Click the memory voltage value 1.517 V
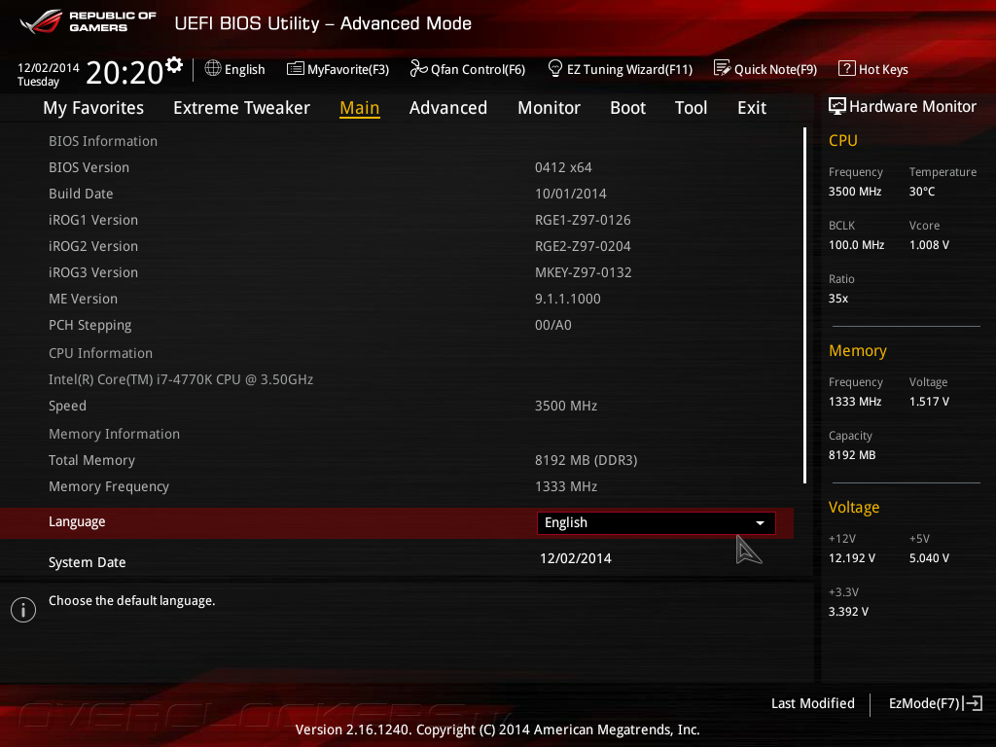996x747 pixels. (x=929, y=402)
